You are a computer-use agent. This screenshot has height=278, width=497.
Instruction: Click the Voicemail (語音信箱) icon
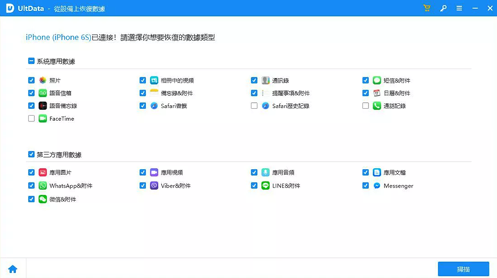pos(42,93)
